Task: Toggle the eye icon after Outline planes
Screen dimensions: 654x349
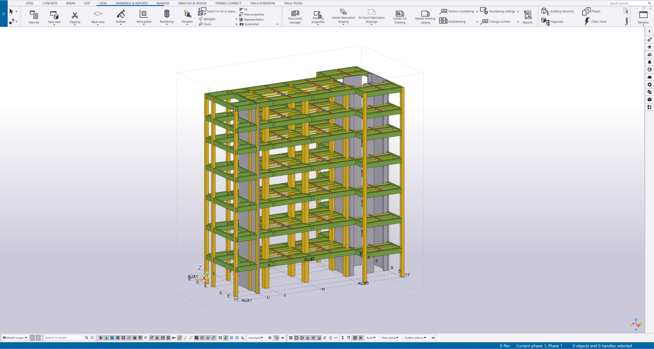Action: (x=433, y=338)
